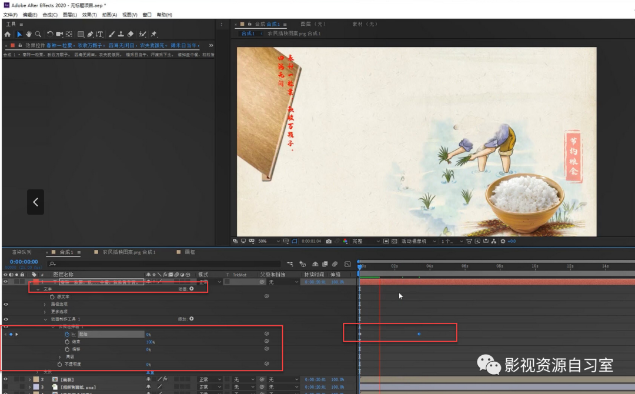Select the Unified Camera tool

click(x=59, y=35)
